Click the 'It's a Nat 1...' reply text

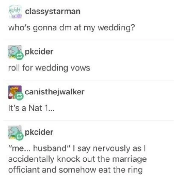31,108
